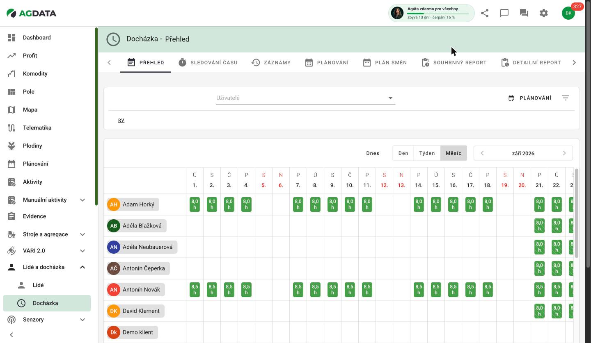Go to the previous month
Viewport: 591px width, 343px height.
tap(482, 153)
